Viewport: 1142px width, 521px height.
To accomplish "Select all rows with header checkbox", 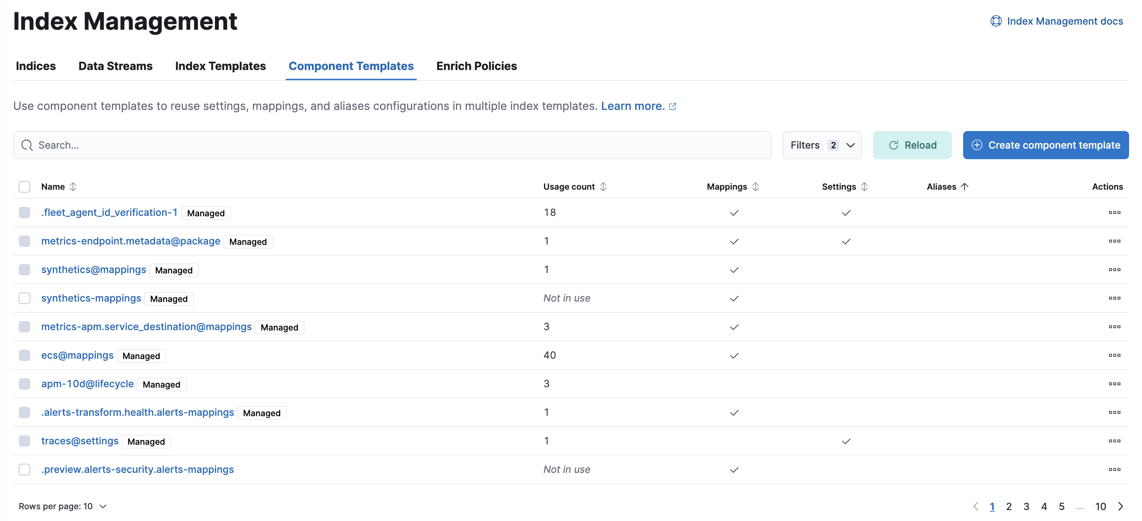I will pyautogui.click(x=24, y=187).
